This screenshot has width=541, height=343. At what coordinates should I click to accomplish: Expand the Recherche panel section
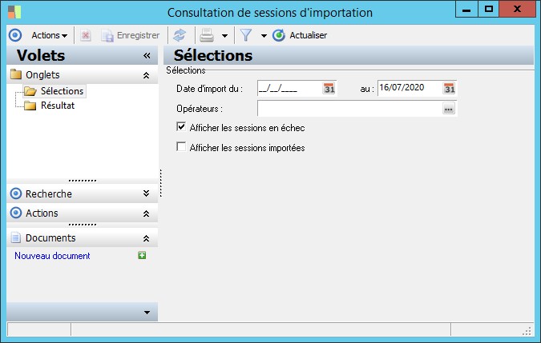(x=146, y=193)
